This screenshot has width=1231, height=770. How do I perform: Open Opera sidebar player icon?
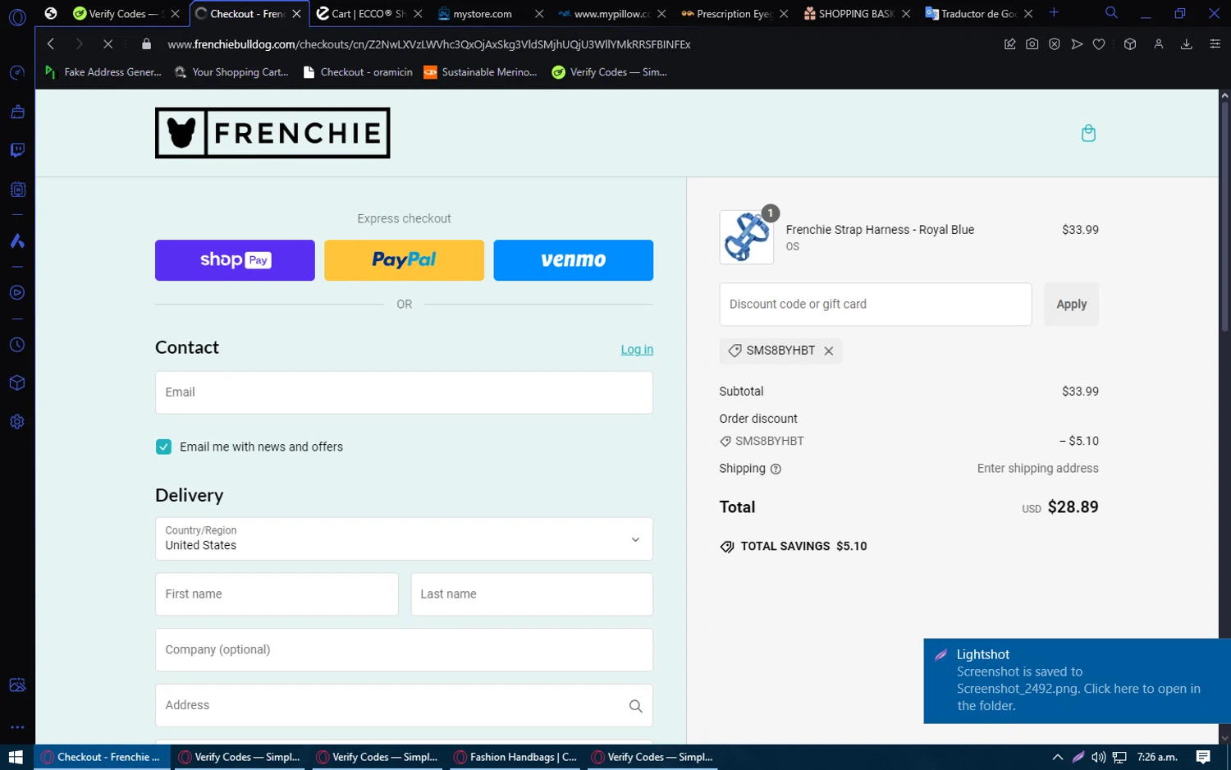pos(17,293)
